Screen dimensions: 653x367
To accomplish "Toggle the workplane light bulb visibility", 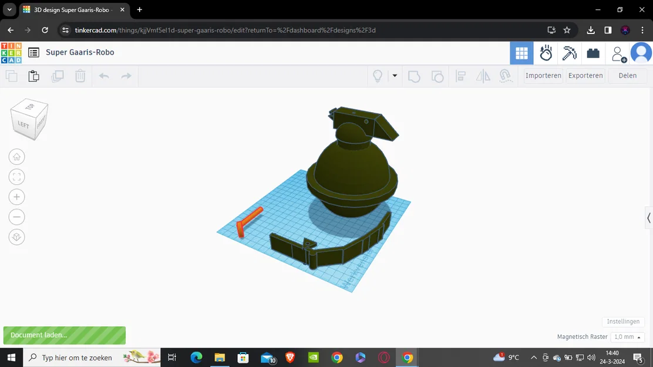I will point(376,76).
